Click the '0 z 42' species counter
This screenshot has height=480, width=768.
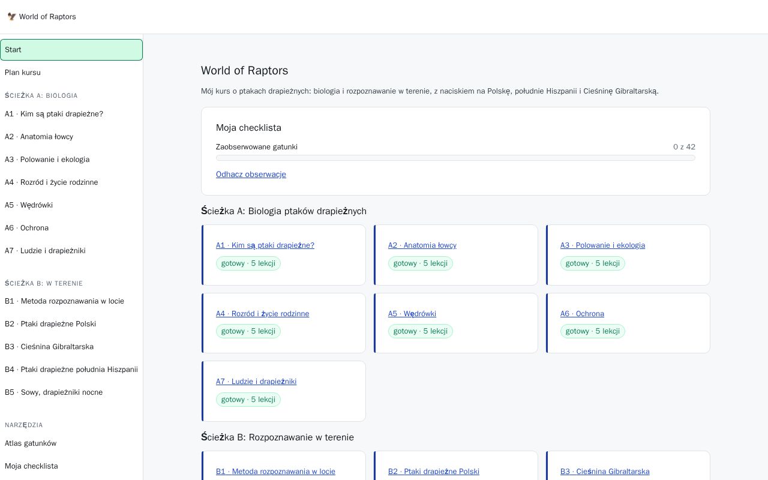684,147
